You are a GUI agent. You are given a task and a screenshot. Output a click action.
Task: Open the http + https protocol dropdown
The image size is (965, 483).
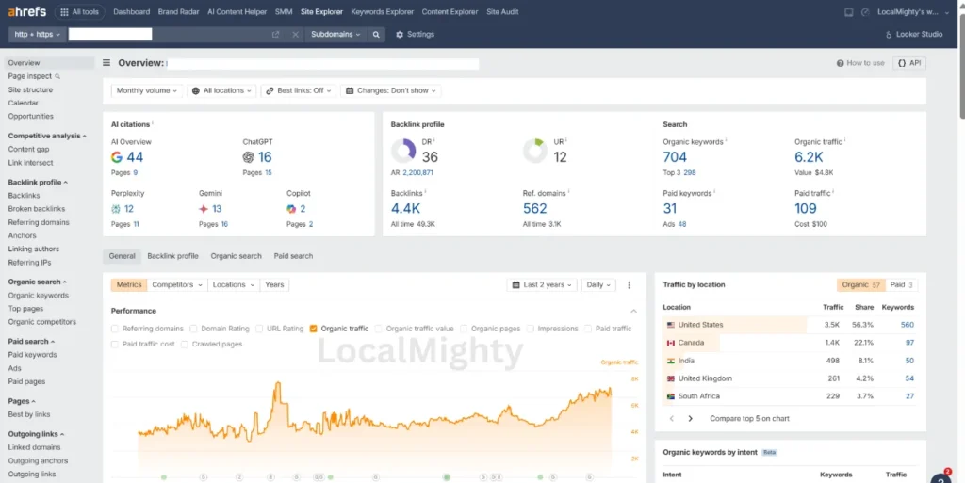pyautogui.click(x=37, y=35)
